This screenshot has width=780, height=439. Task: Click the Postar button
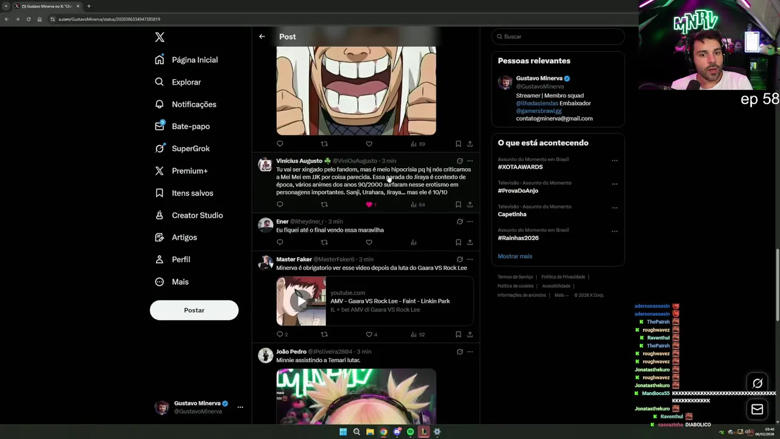194,310
